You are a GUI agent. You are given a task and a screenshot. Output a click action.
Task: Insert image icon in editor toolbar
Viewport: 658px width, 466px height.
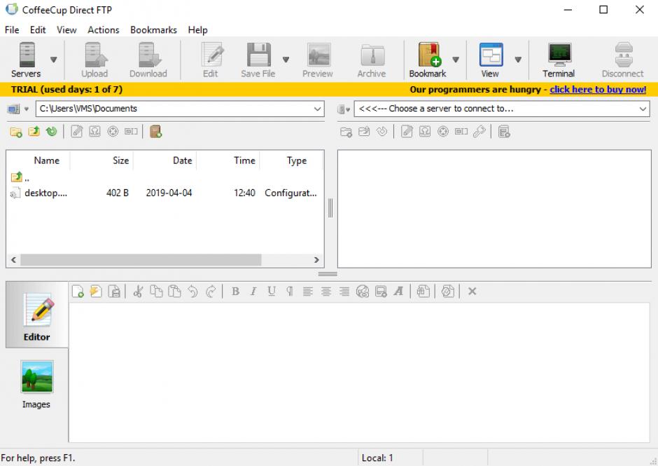[x=381, y=292]
